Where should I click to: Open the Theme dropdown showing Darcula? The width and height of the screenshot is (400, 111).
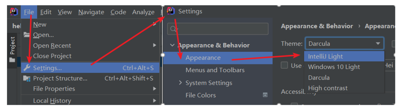[344, 44]
